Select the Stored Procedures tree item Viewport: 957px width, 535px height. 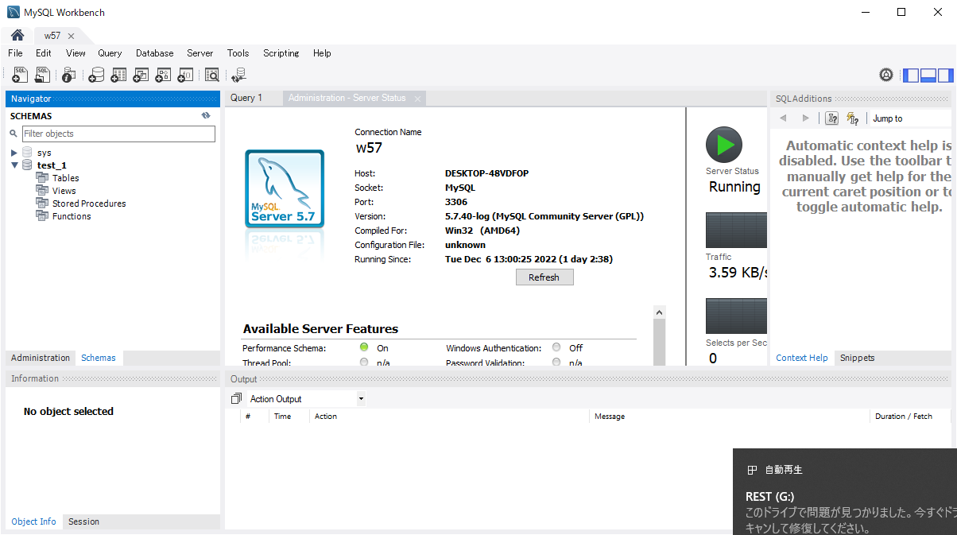(89, 204)
